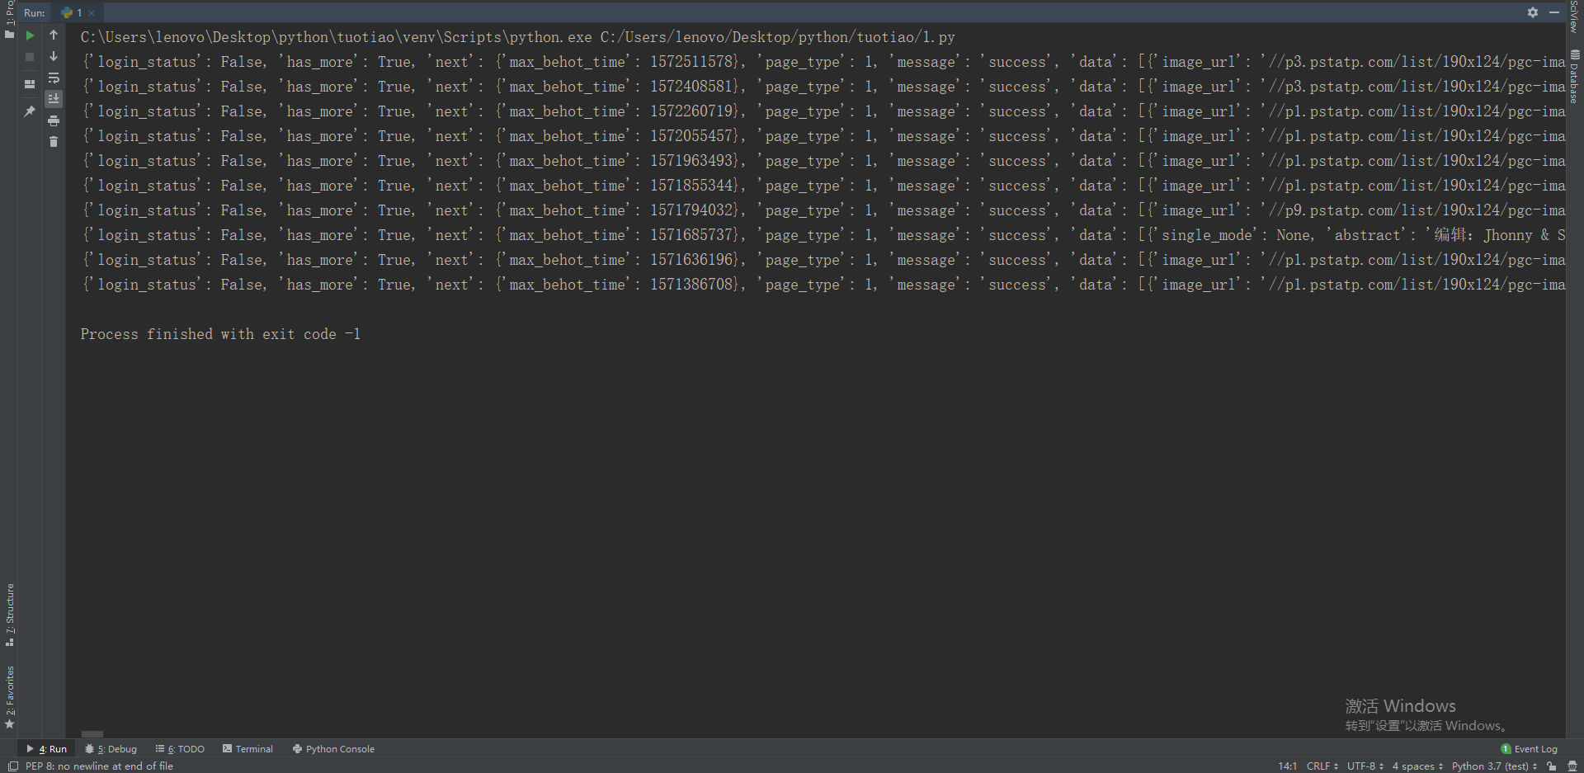Image resolution: width=1584 pixels, height=773 pixels.
Task: Open the Terminal tab
Action: 247,749
